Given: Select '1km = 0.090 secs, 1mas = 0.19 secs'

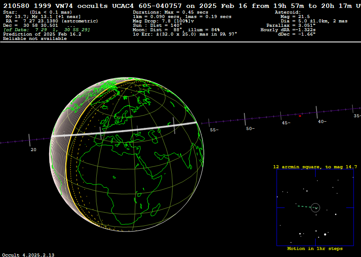Looking at the screenshot, I should [182, 17].
